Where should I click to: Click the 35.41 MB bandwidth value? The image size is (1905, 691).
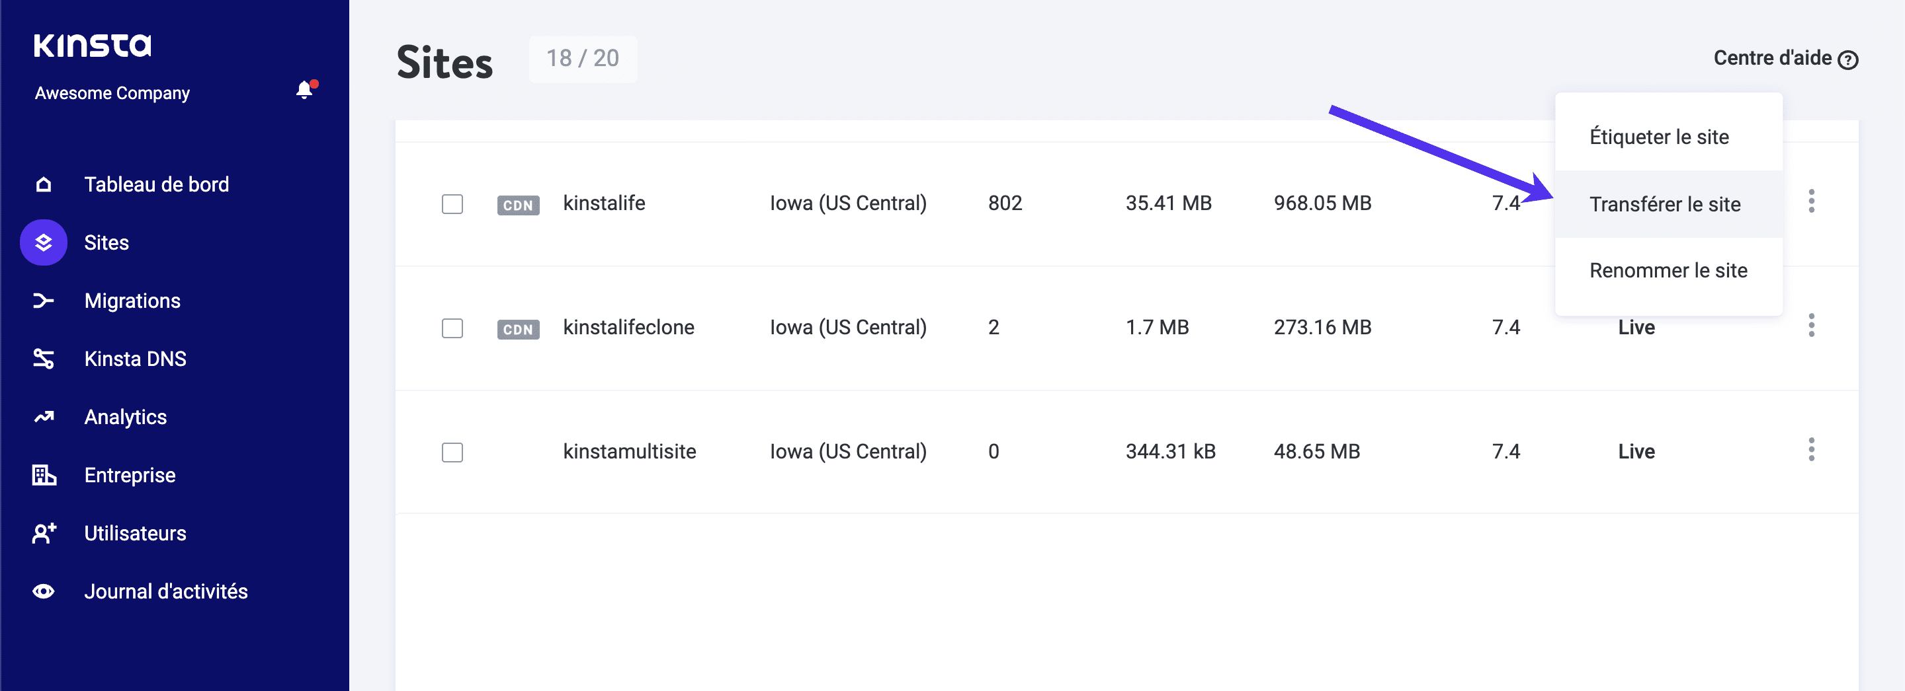point(1168,203)
